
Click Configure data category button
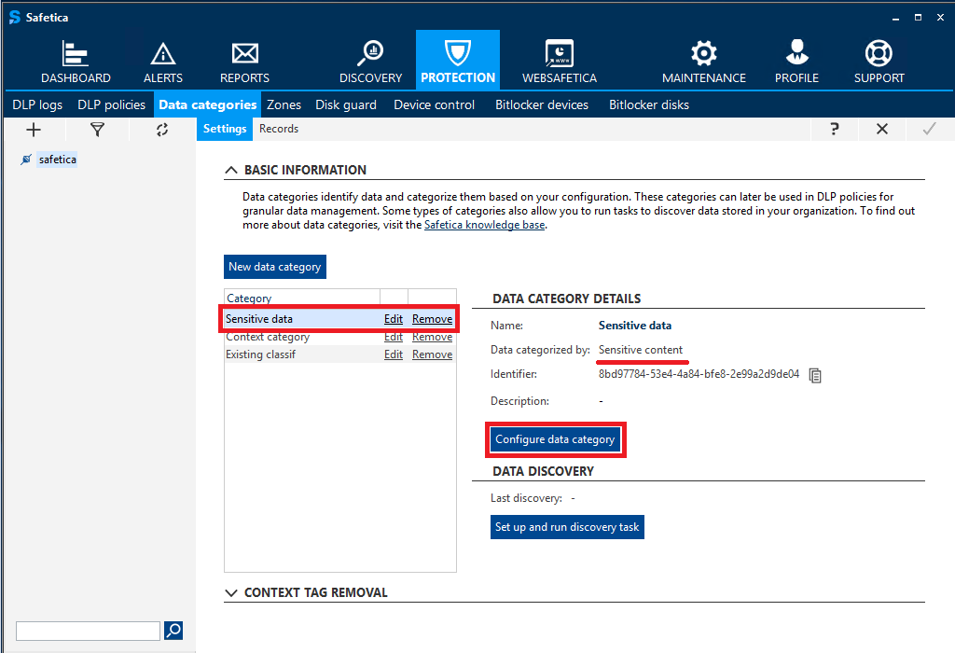tap(555, 439)
